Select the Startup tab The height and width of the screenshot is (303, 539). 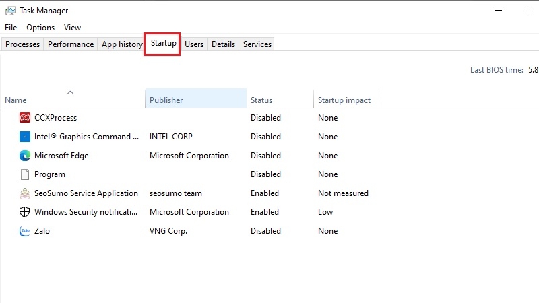pyautogui.click(x=163, y=43)
